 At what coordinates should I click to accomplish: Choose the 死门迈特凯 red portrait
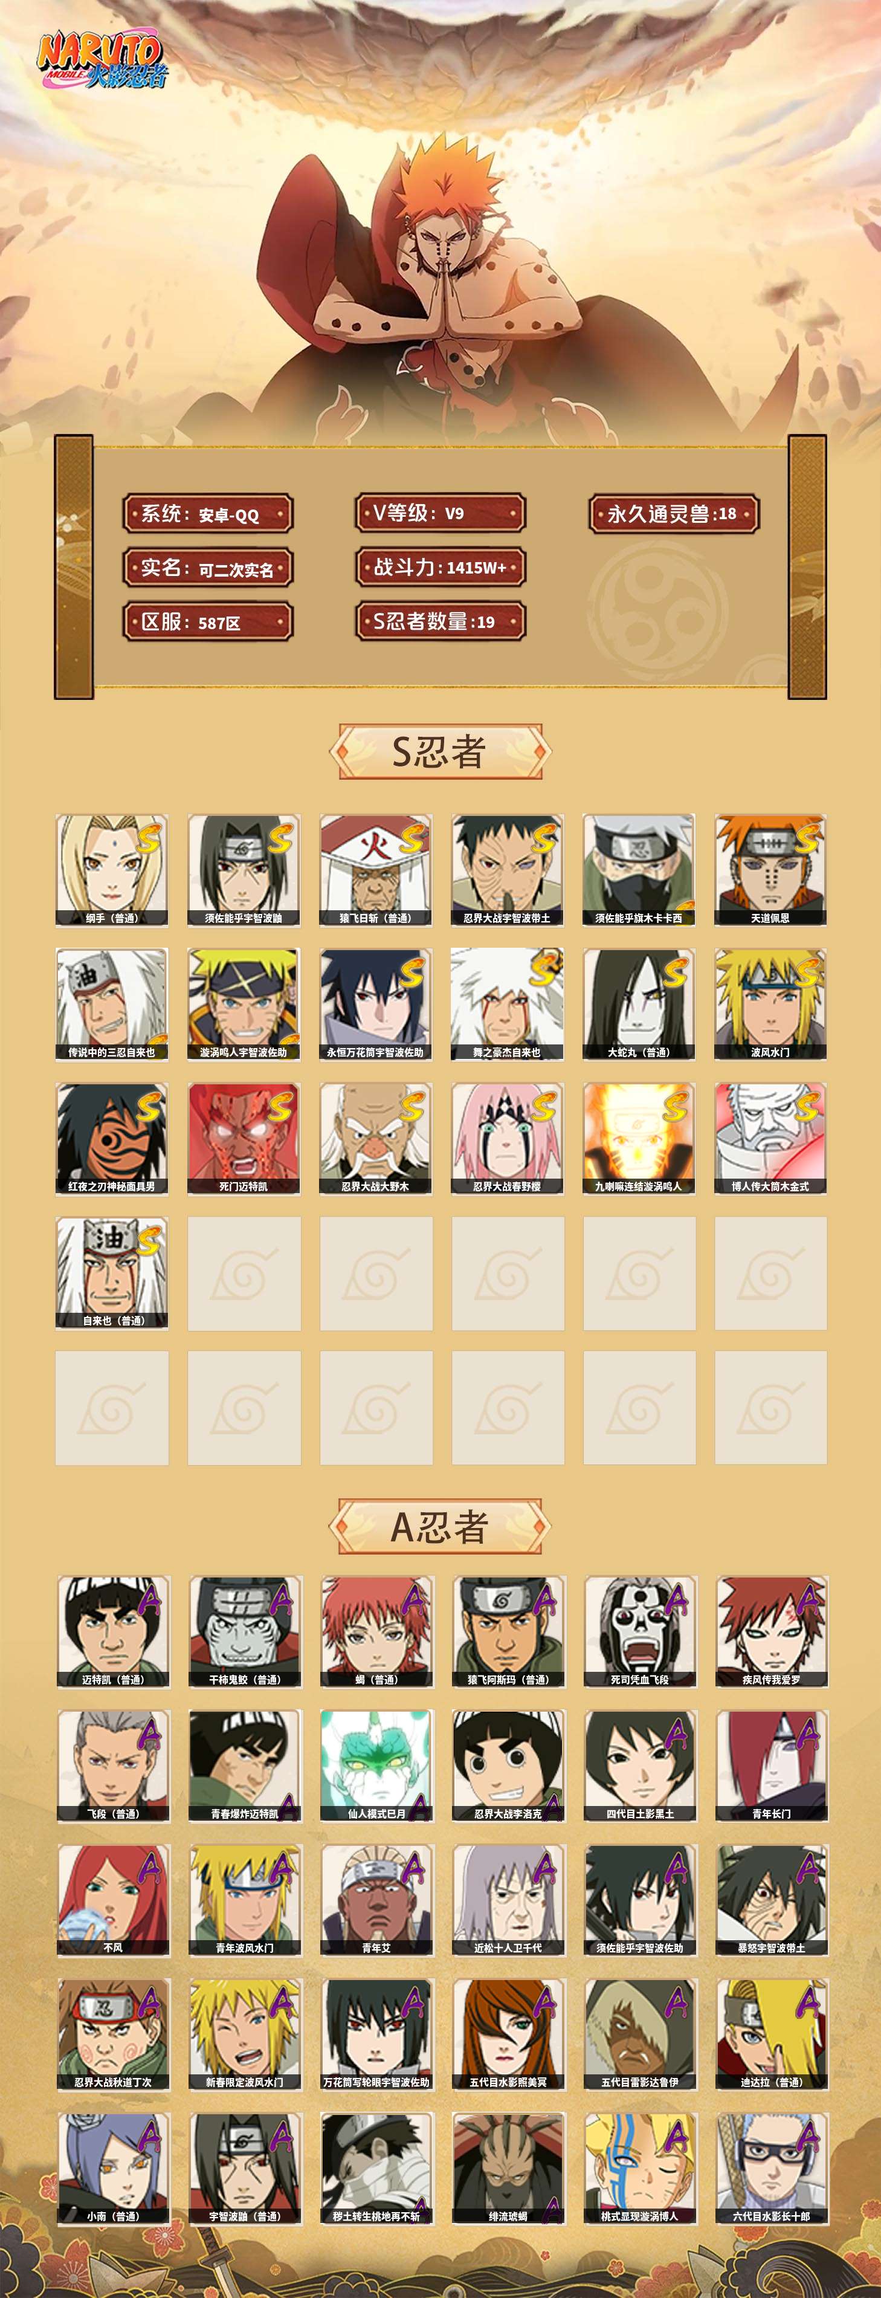244,1138
